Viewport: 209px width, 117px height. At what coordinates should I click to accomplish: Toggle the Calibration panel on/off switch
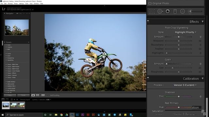[x=148, y=78]
